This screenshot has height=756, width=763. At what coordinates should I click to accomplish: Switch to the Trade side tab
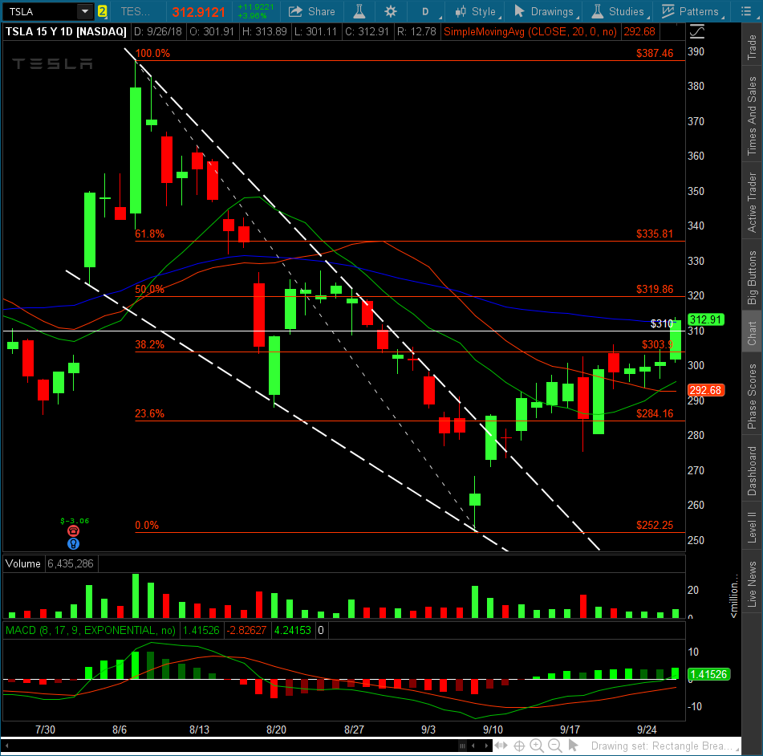coord(752,47)
